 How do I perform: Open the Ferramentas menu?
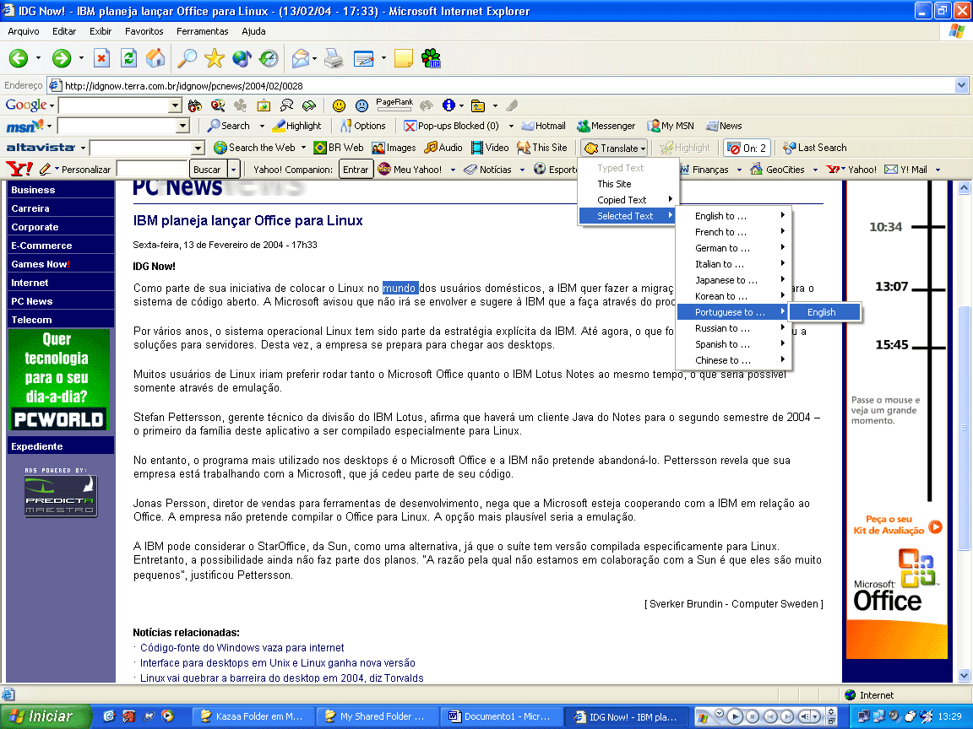pos(203,31)
